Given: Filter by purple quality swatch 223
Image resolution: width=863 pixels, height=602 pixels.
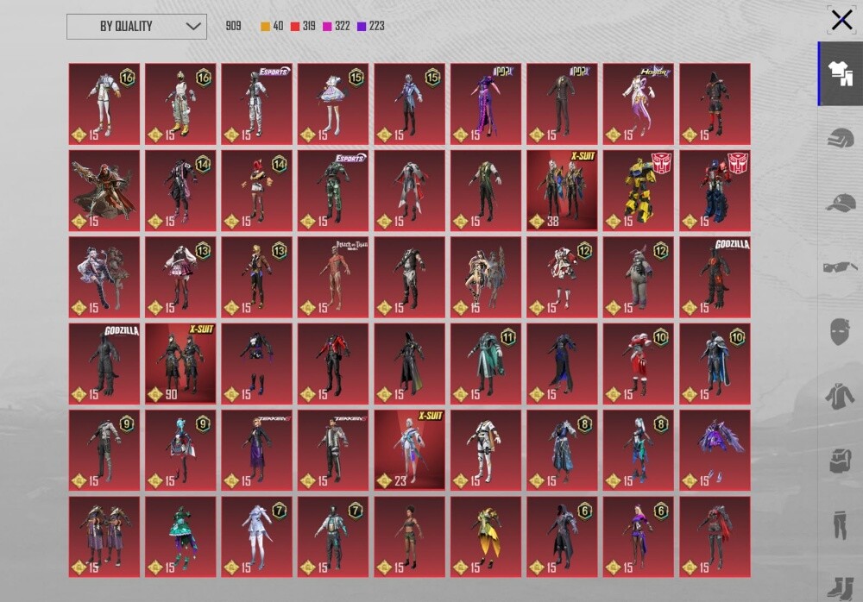Looking at the screenshot, I should point(370,26).
